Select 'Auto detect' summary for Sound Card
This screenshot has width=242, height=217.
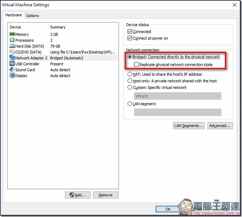click(60, 70)
